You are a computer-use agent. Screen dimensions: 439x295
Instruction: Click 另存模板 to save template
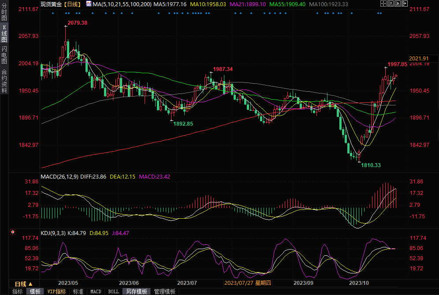click(136, 291)
